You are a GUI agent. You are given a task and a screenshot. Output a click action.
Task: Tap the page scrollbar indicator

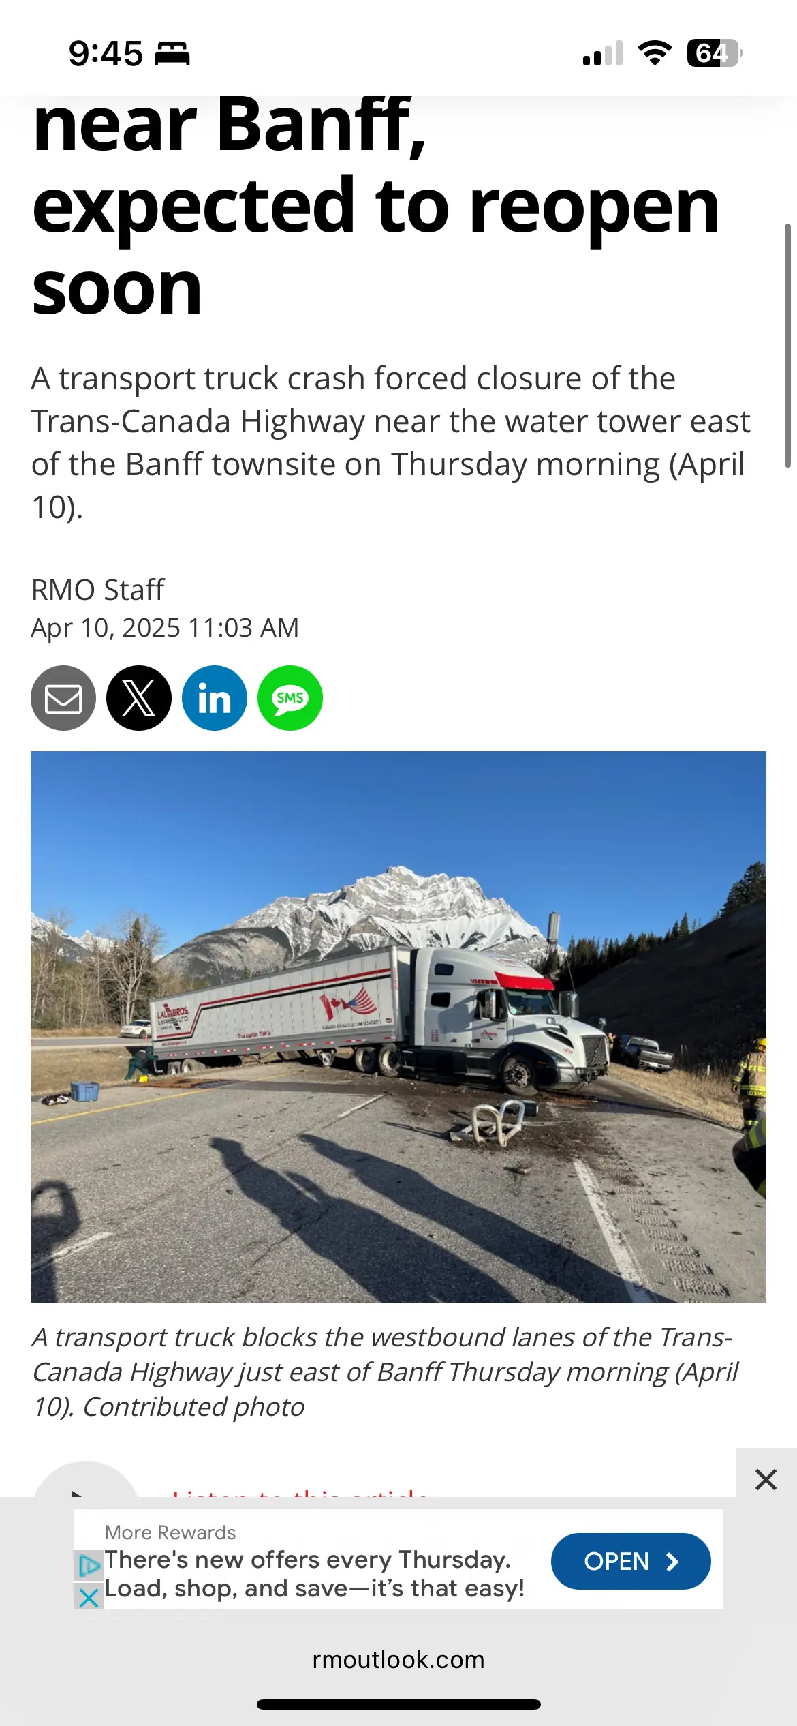click(787, 345)
